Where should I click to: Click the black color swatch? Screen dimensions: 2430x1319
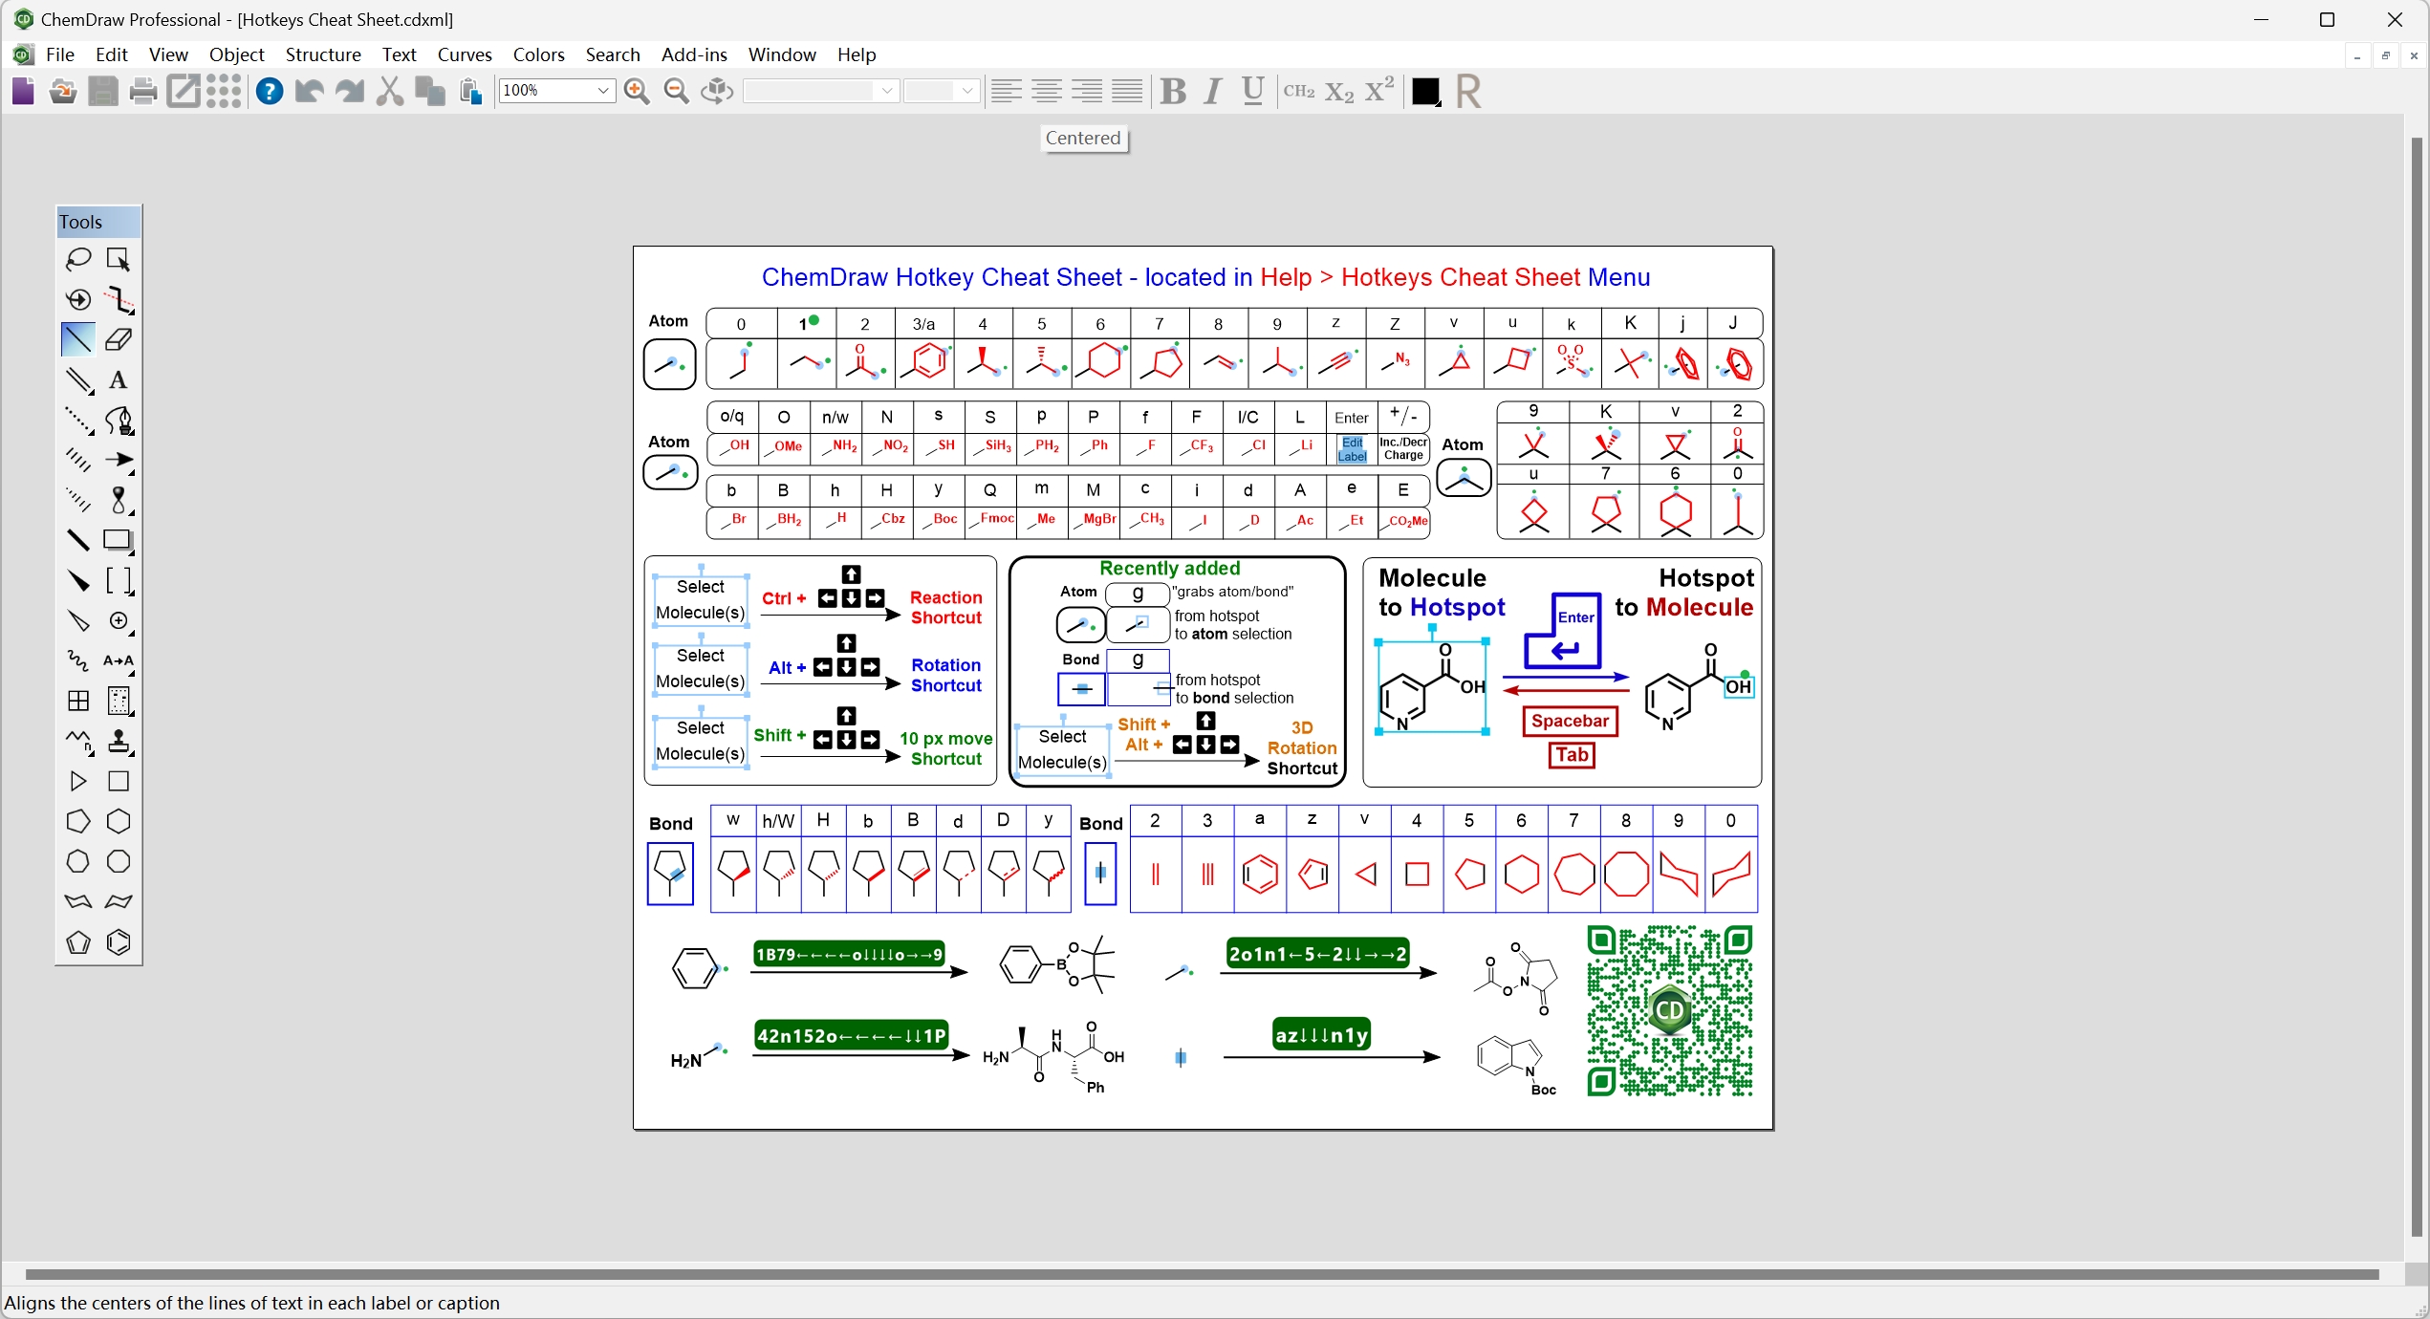(x=1423, y=91)
